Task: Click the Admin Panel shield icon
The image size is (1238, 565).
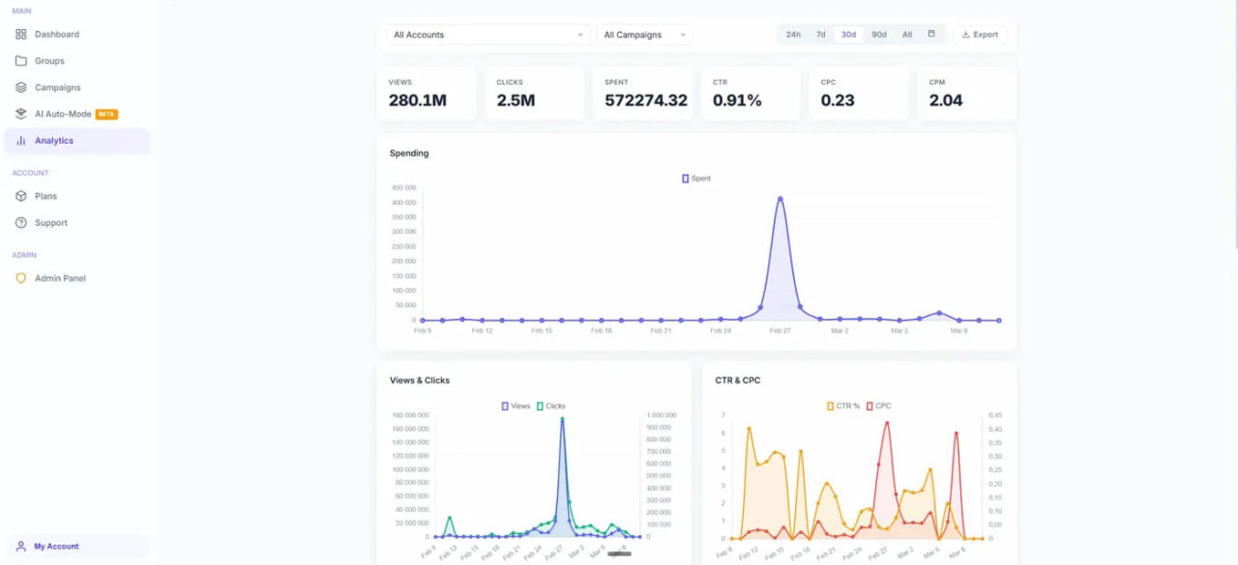Action: pyautogui.click(x=21, y=278)
